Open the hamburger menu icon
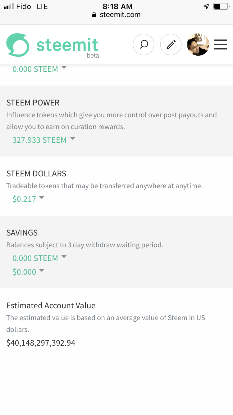 [221, 45]
